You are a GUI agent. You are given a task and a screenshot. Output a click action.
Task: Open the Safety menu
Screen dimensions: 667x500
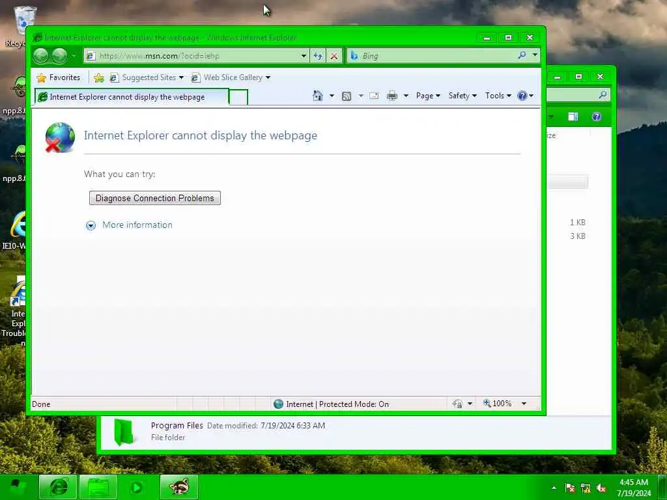coord(462,96)
